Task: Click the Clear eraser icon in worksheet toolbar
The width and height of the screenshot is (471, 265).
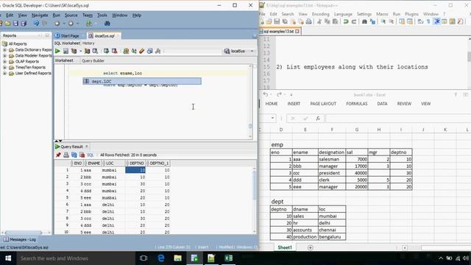Action: [x=142, y=51]
